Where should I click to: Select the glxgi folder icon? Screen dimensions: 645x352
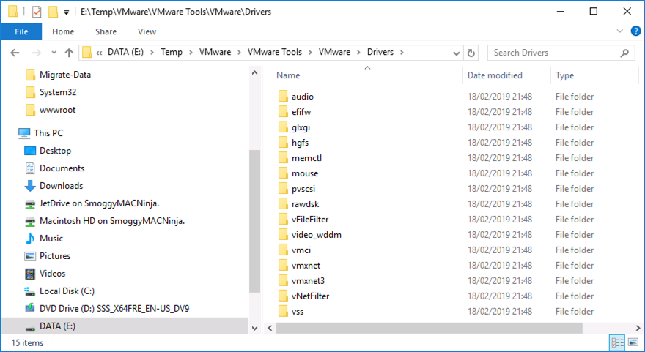point(283,127)
